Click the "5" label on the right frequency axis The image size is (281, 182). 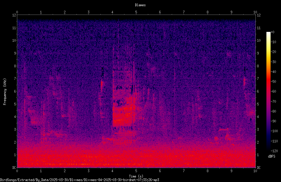tap(258, 104)
